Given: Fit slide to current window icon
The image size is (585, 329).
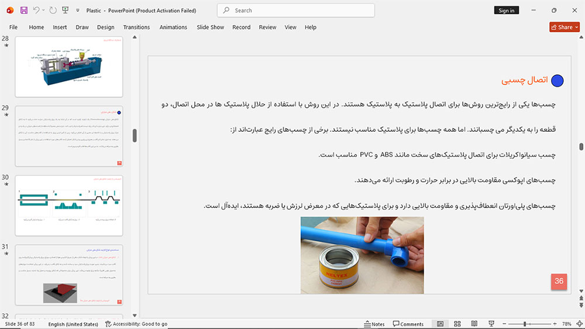Looking at the screenshot, I should point(579,324).
